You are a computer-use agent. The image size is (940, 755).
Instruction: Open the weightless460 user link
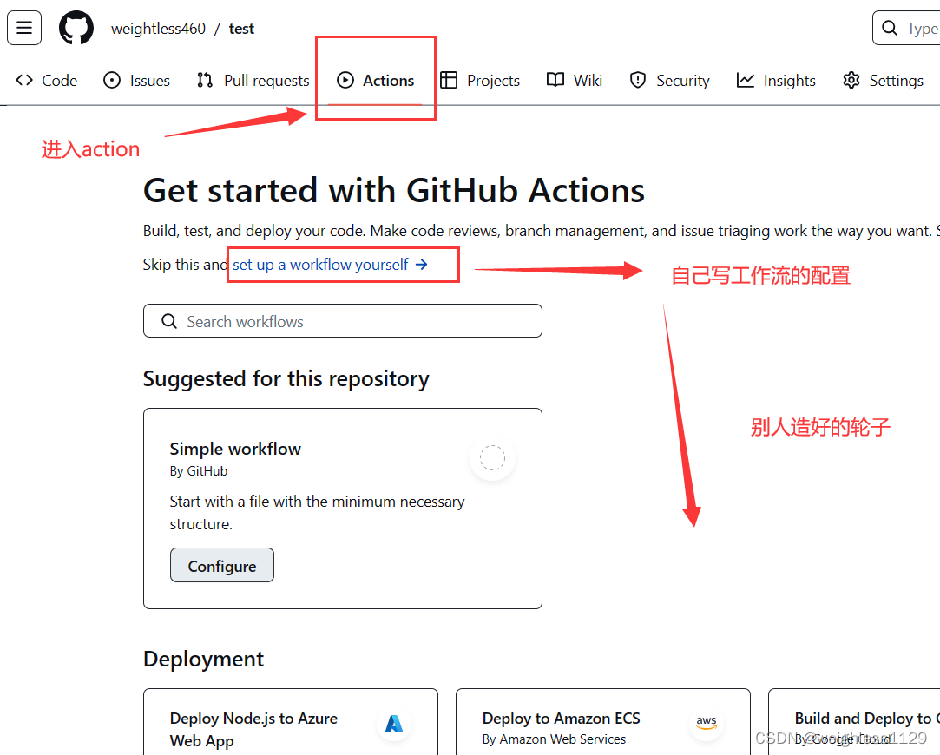pos(158,29)
